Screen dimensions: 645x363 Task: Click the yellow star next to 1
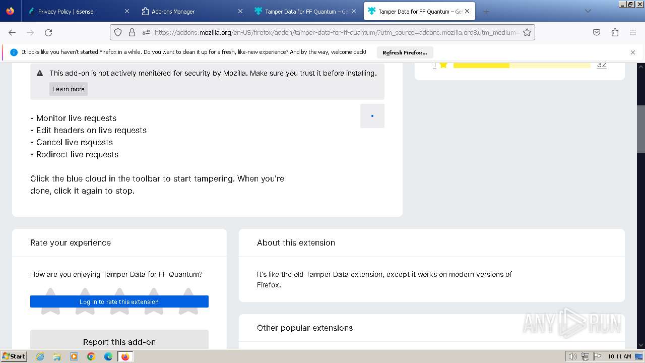click(x=443, y=65)
